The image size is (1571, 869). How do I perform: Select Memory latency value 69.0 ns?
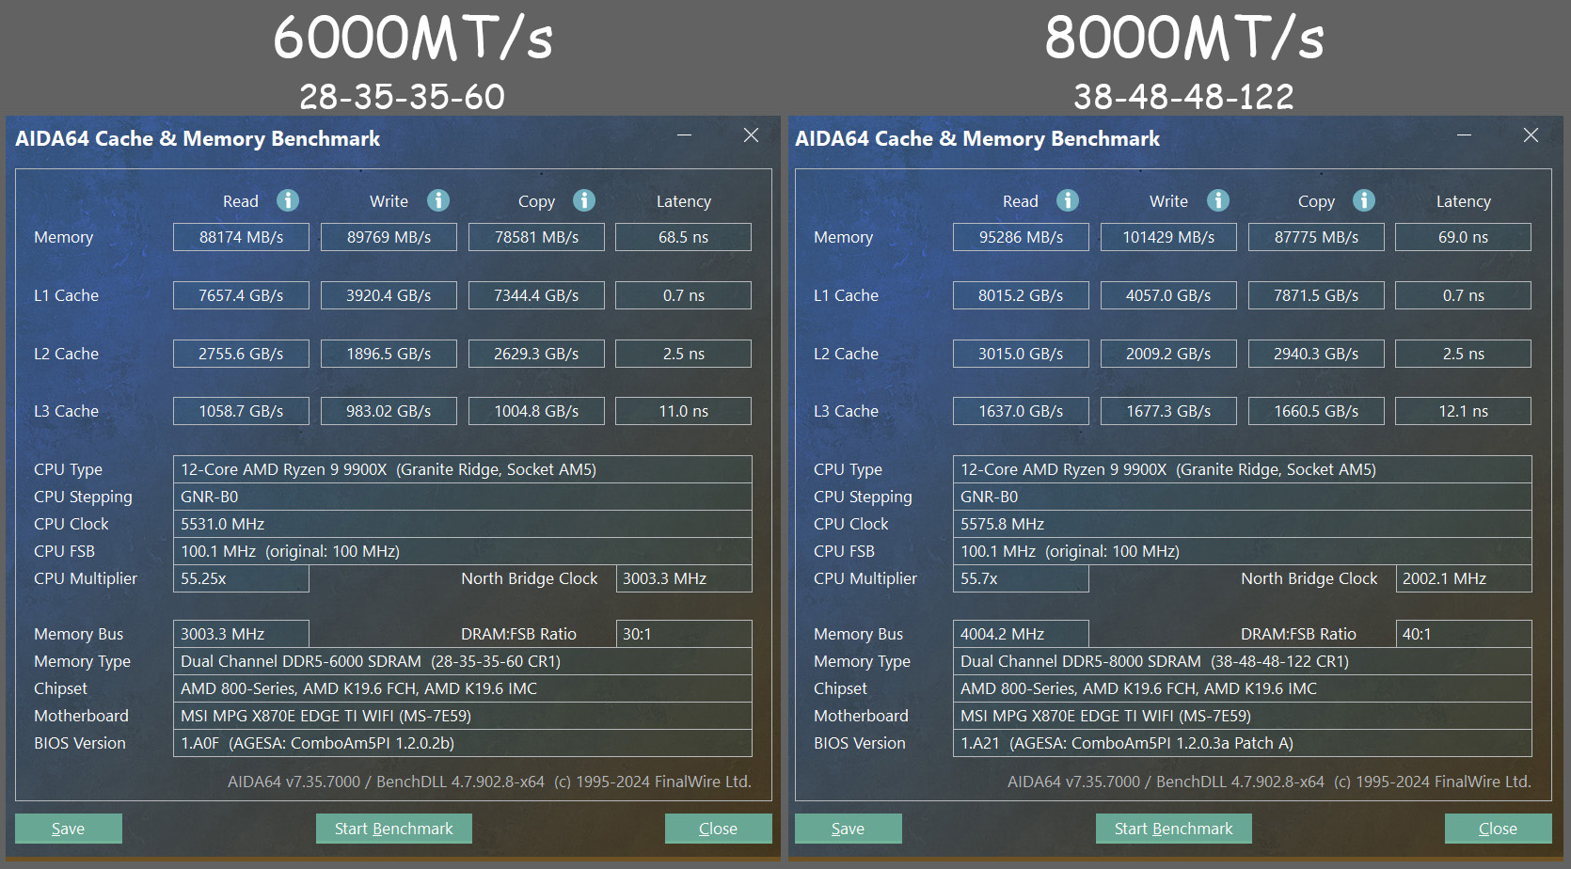click(x=1463, y=237)
